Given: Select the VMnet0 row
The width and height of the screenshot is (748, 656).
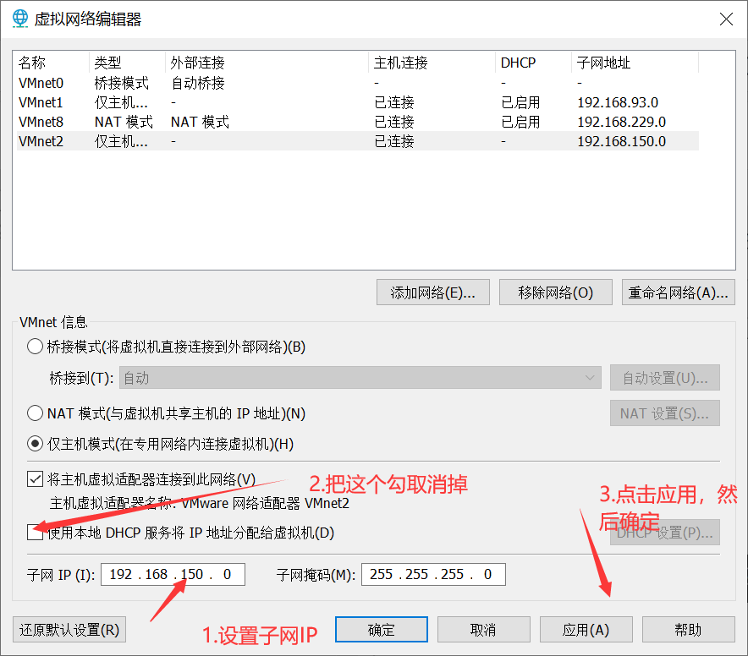Looking at the screenshot, I should pyautogui.click(x=358, y=83).
